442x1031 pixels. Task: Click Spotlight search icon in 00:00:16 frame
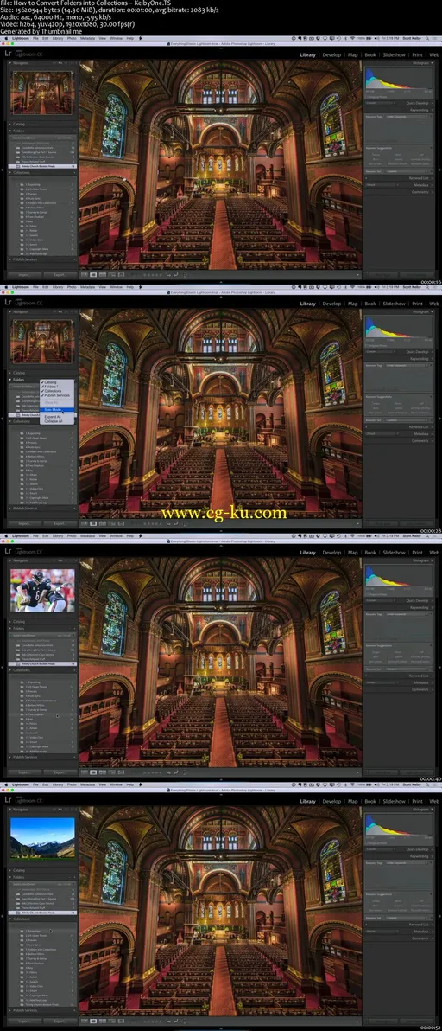(x=427, y=38)
